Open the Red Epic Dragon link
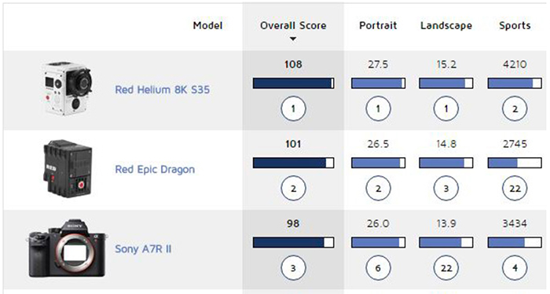 click(155, 170)
